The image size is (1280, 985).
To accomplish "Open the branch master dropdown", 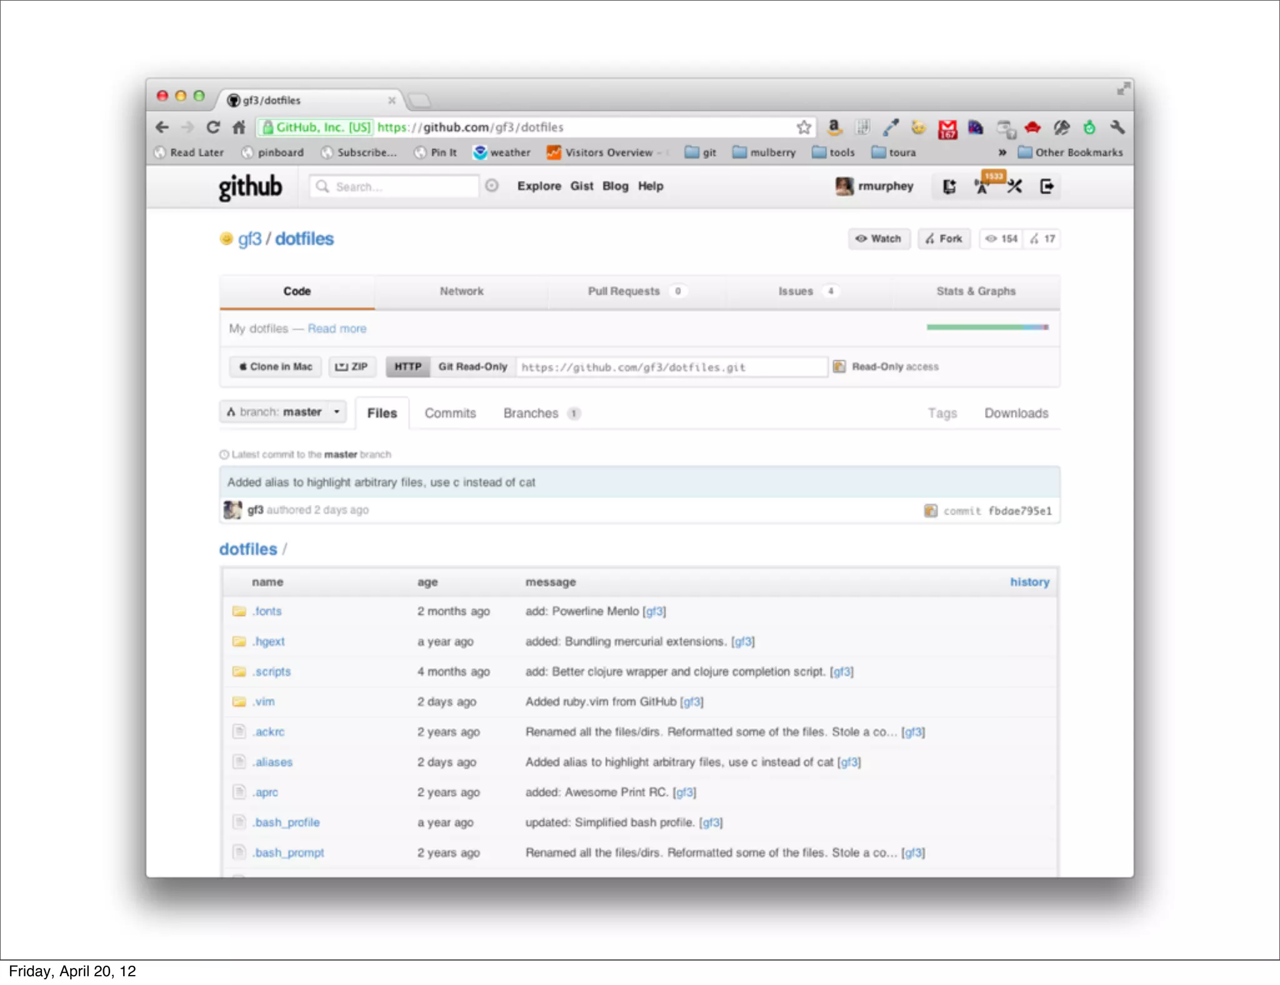I will point(283,412).
